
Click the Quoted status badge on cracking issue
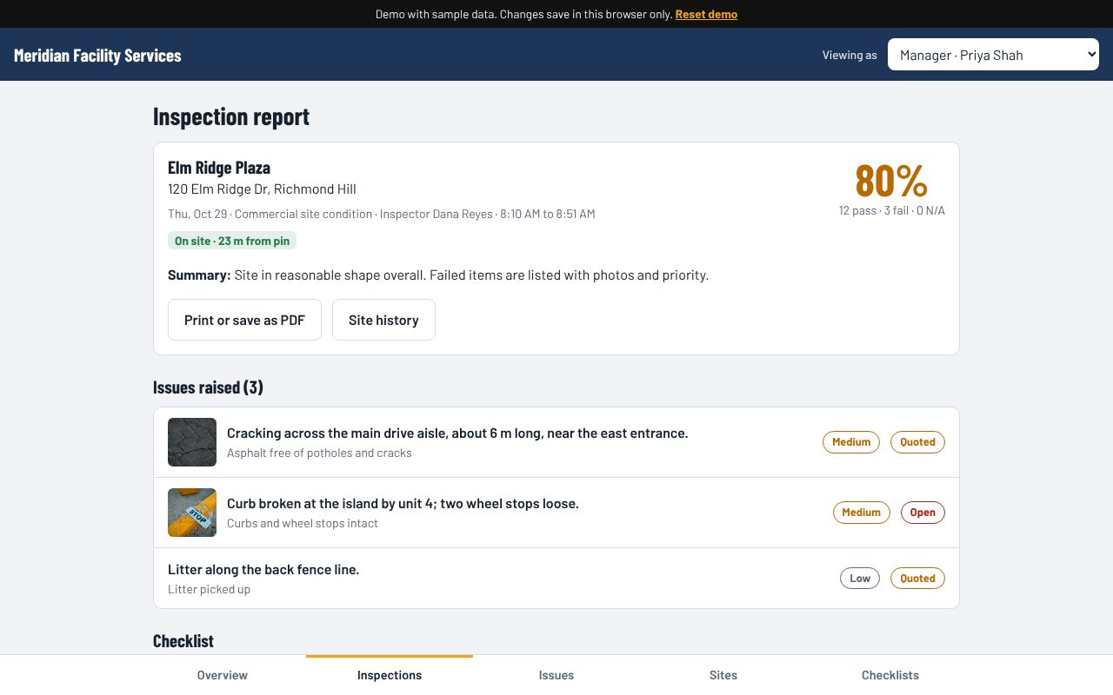(x=917, y=442)
